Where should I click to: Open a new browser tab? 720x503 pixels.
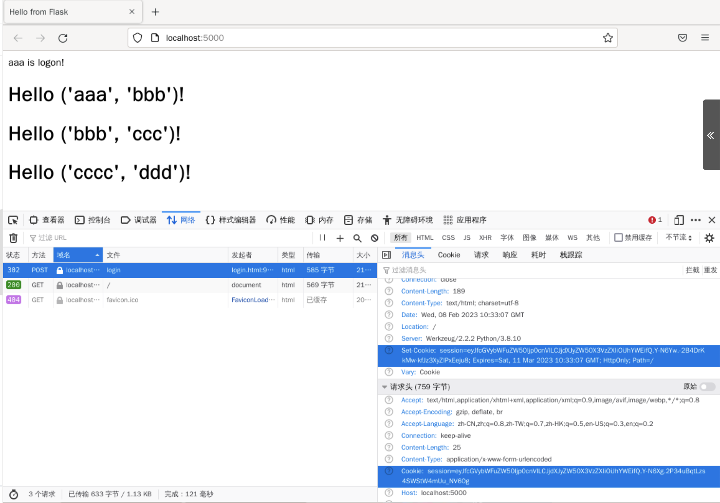(156, 12)
